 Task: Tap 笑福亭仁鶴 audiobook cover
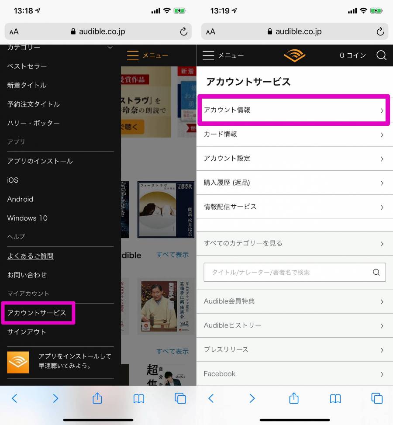(x=165, y=306)
